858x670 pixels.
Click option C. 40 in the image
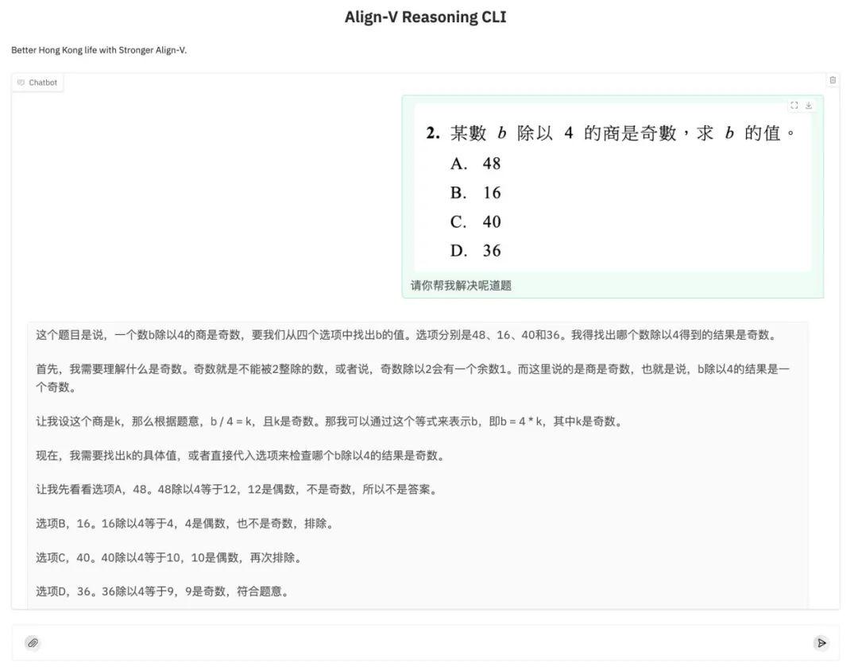(476, 221)
